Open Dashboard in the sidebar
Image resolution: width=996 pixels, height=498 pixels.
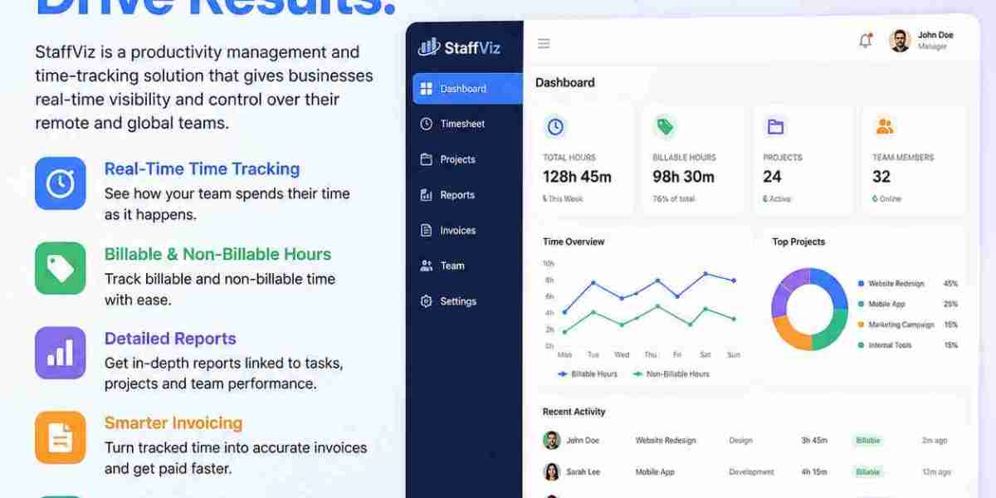tap(467, 89)
